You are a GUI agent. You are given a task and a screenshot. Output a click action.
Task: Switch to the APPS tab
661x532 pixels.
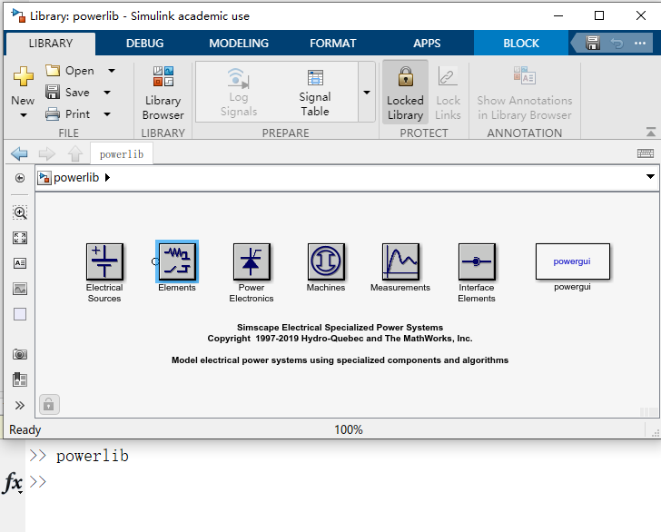pos(427,43)
